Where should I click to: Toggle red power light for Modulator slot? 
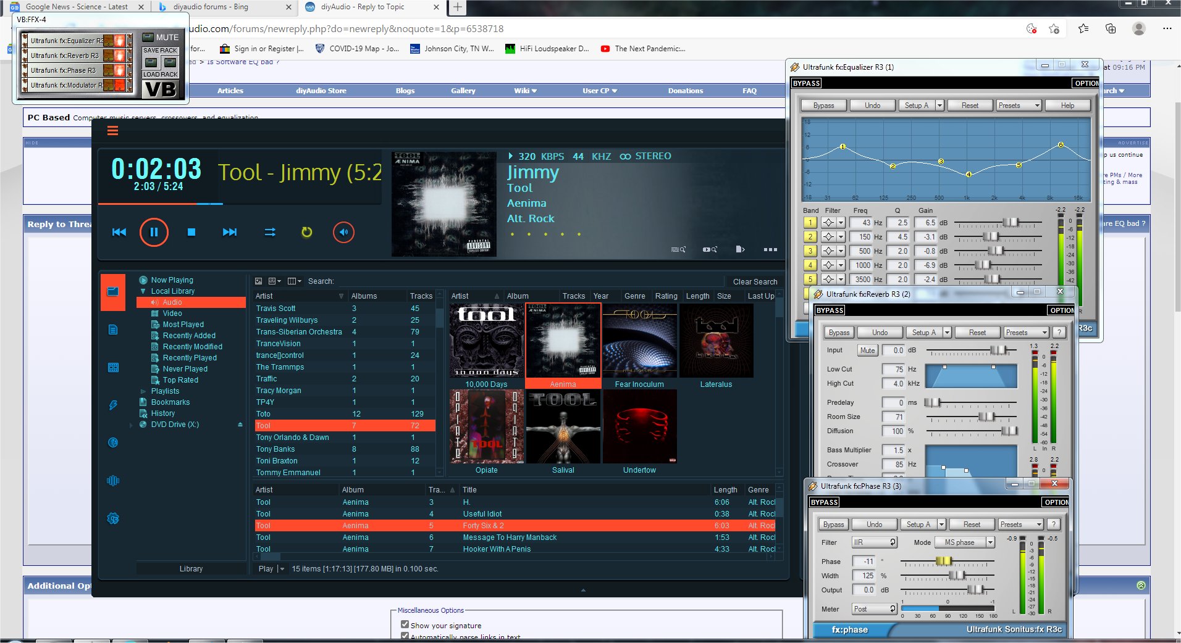click(x=119, y=85)
